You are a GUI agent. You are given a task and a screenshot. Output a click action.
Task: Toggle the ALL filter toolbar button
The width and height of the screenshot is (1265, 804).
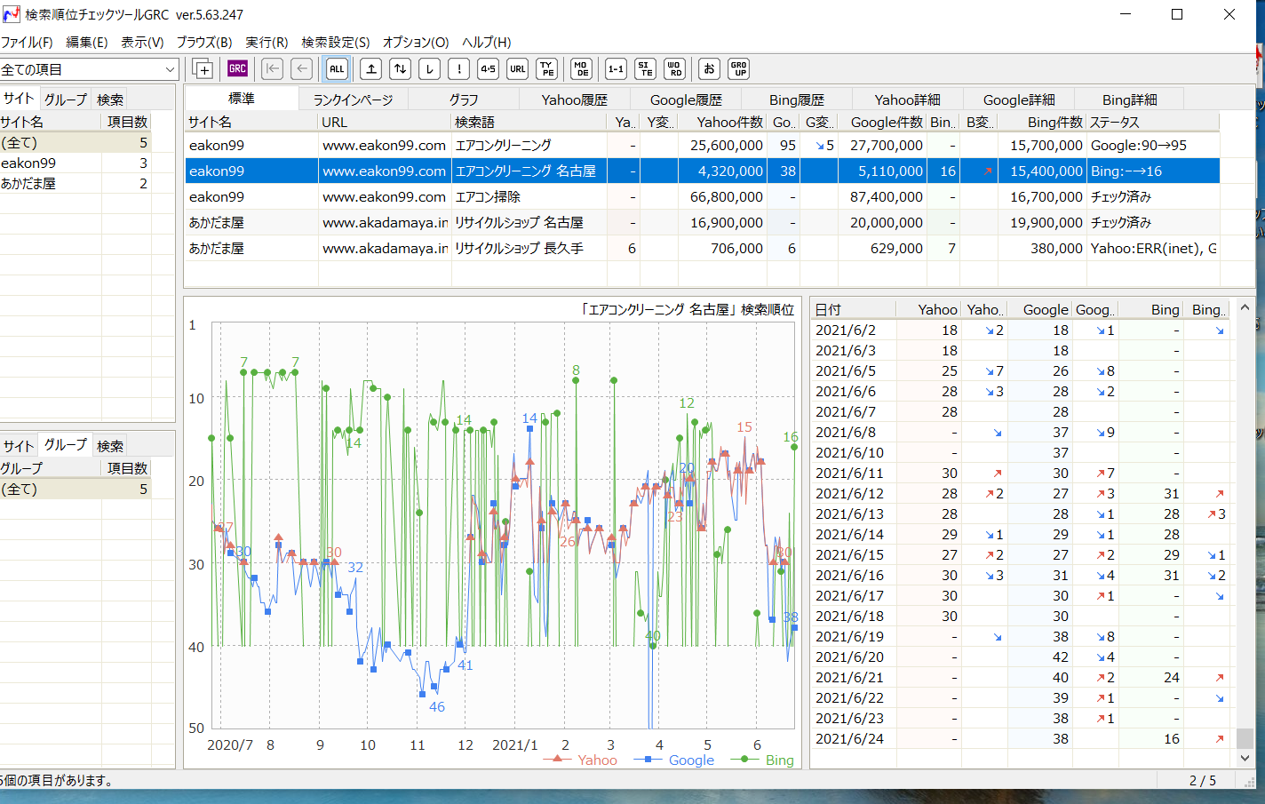coord(337,68)
